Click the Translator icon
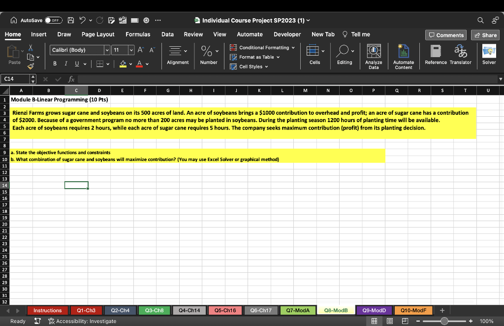The width and height of the screenshot is (504, 326). 461,51
